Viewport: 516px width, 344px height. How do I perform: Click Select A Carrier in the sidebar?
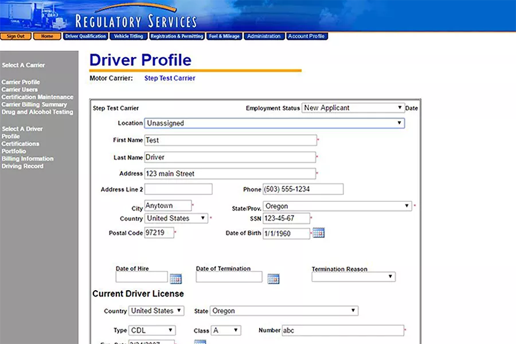tap(24, 65)
